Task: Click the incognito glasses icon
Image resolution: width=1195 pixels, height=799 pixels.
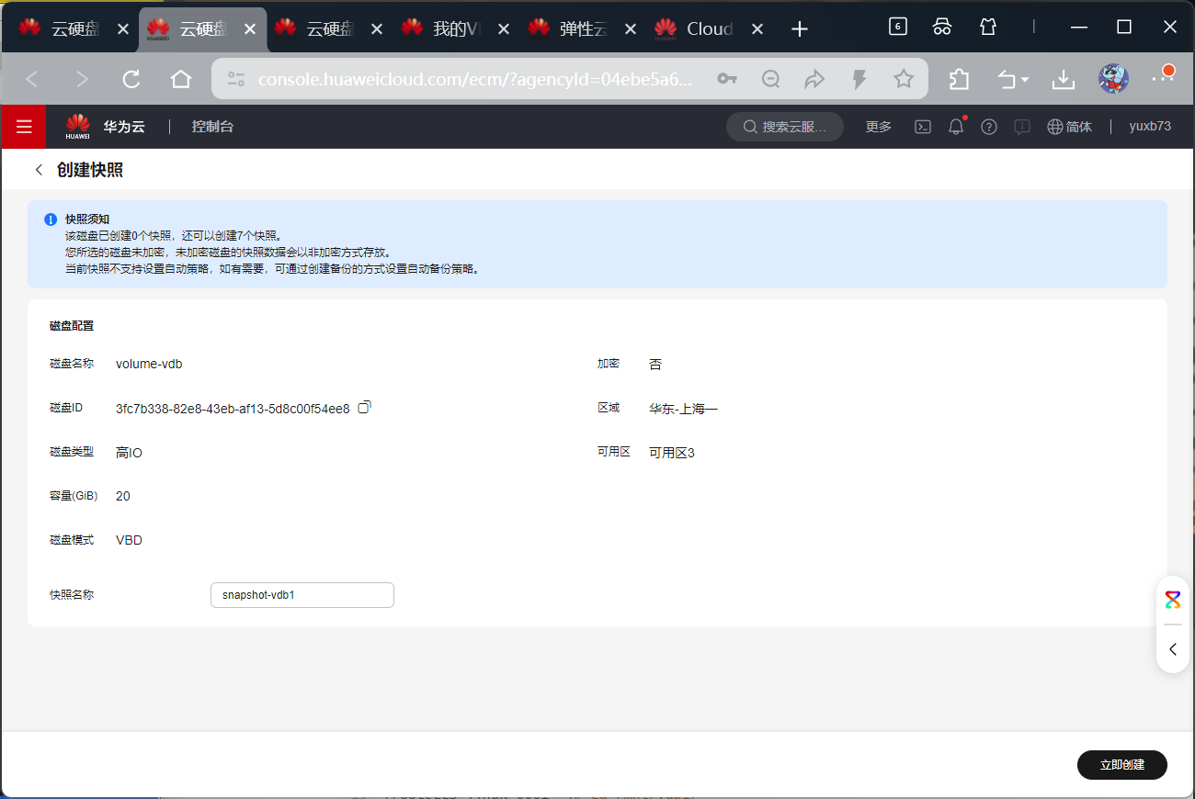Action: 942,27
